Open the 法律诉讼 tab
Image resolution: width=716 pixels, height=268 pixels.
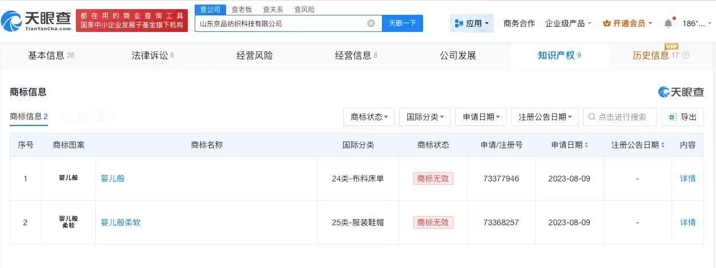(x=153, y=56)
